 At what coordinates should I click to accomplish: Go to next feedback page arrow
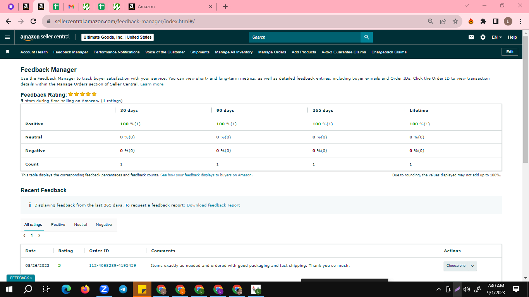click(x=39, y=235)
